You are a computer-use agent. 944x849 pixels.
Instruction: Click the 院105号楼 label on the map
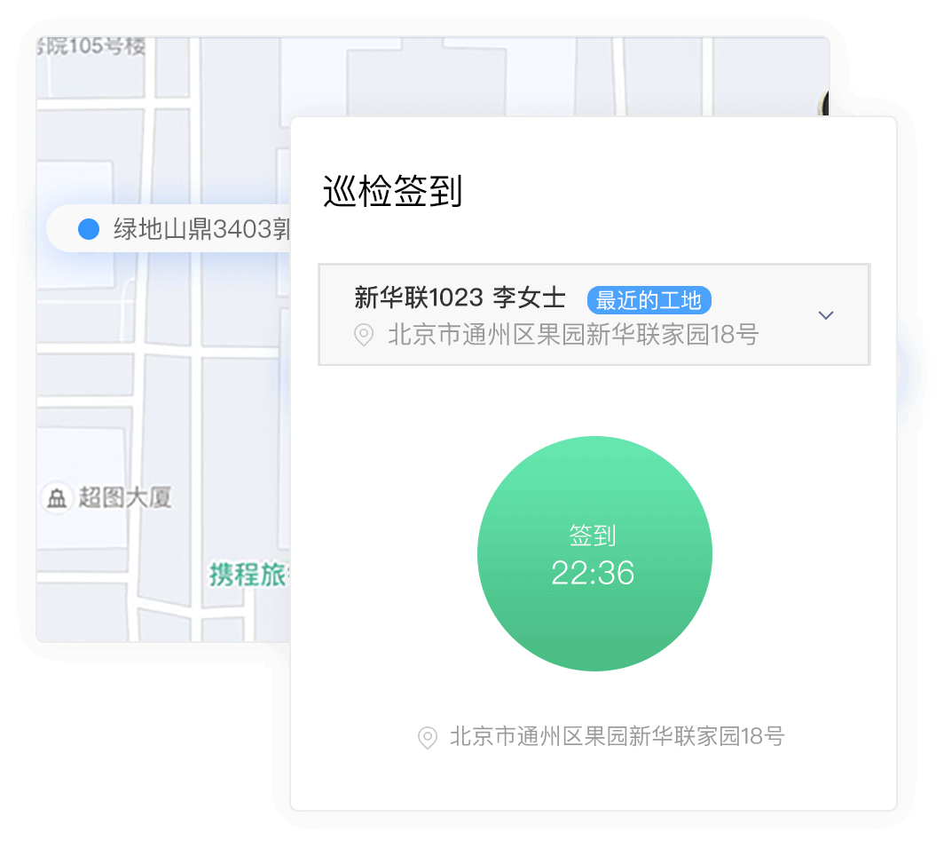click(91, 46)
